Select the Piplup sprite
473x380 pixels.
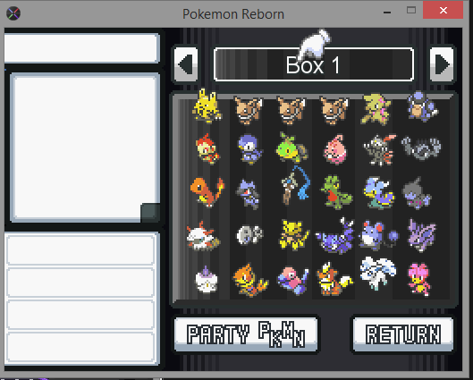tap(249, 149)
